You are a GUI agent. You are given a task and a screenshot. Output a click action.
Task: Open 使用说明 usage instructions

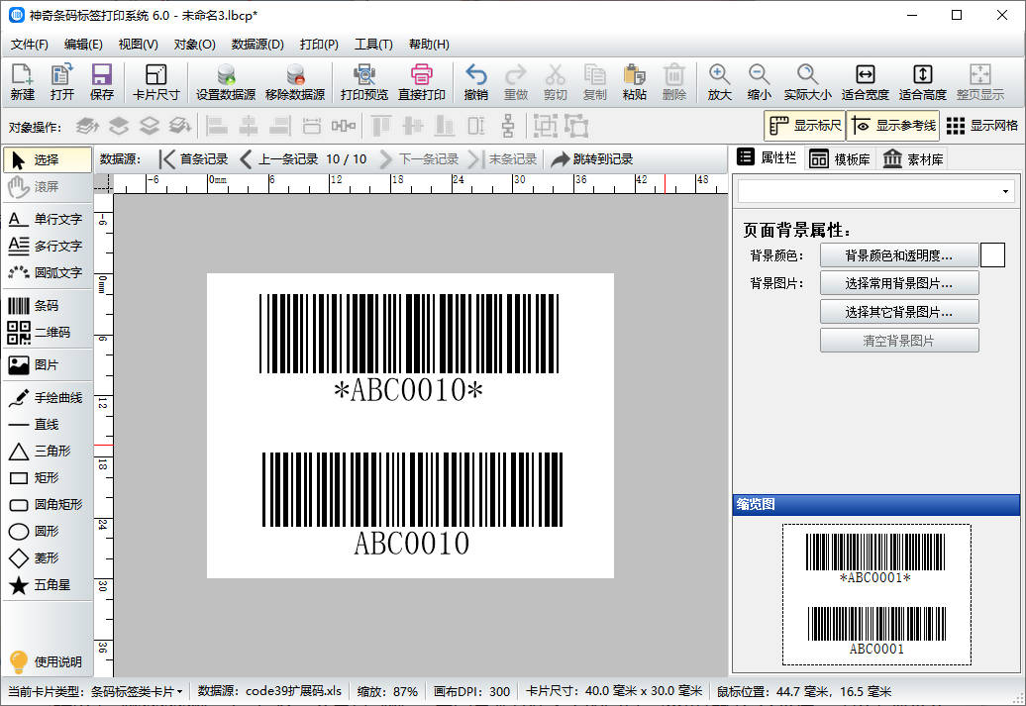click(47, 661)
